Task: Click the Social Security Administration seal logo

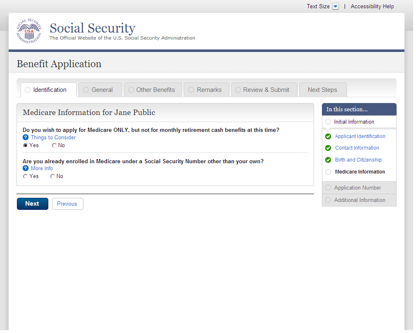Action: (29, 31)
